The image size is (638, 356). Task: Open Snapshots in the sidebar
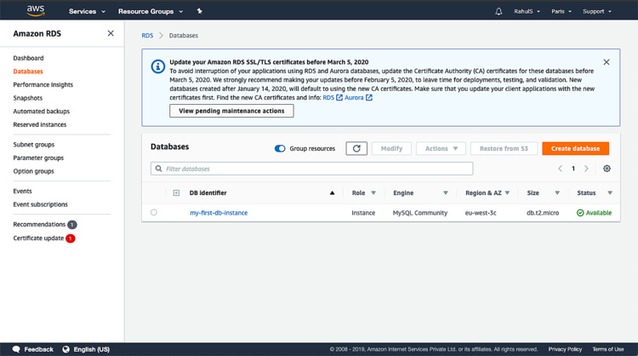28,98
